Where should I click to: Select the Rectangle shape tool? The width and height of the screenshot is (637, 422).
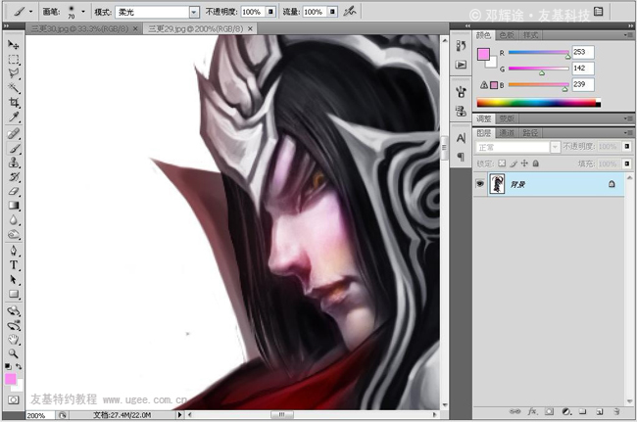coord(14,294)
